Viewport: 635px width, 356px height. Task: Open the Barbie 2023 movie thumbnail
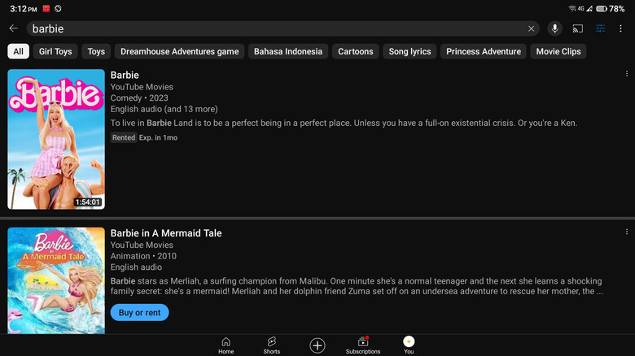[x=56, y=139]
